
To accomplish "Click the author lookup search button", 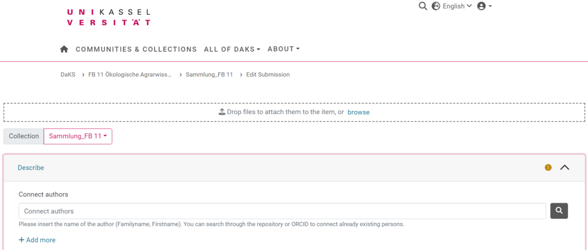I will point(559,211).
